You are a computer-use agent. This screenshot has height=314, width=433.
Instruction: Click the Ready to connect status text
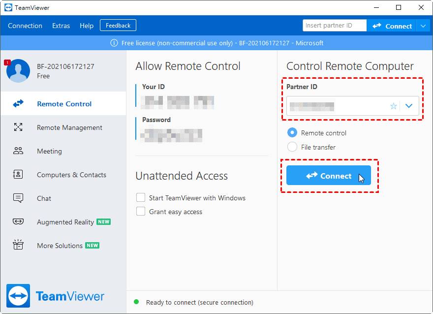tap(200, 302)
